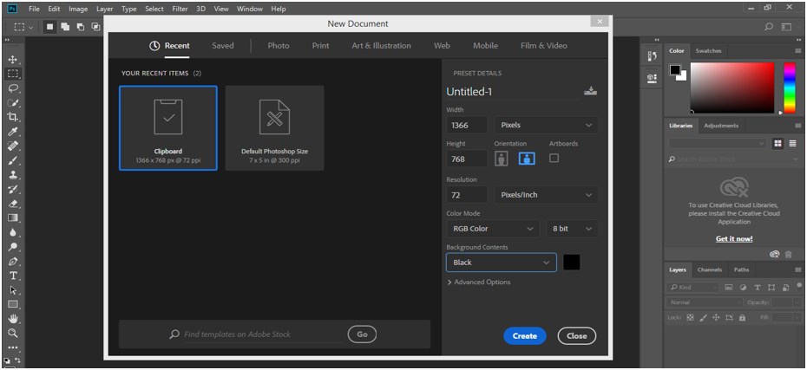Select the Hand tool
This screenshot has height=370, width=807.
(x=13, y=319)
